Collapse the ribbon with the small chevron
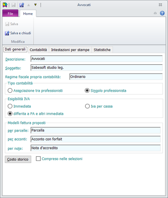Image resolution: width=168 pixels, height=198 pixels. [155, 13]
